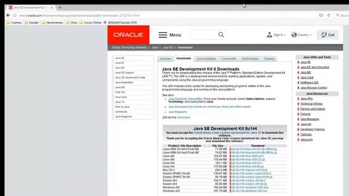The image size is (349, 196).
Task: Open the Estudio bookmark folder
Action: click(x=32, y=22)
